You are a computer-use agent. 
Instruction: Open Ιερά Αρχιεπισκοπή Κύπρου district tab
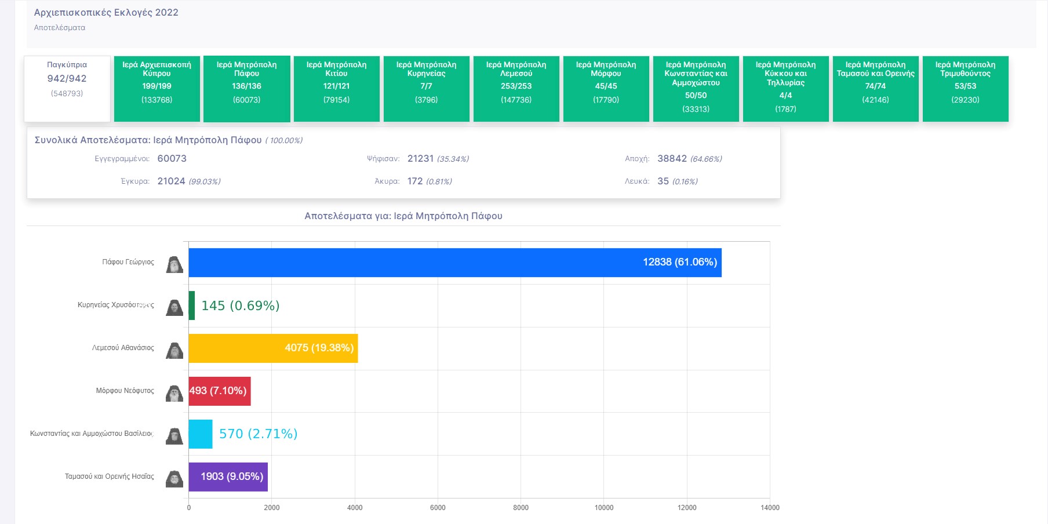pos(157,88)
